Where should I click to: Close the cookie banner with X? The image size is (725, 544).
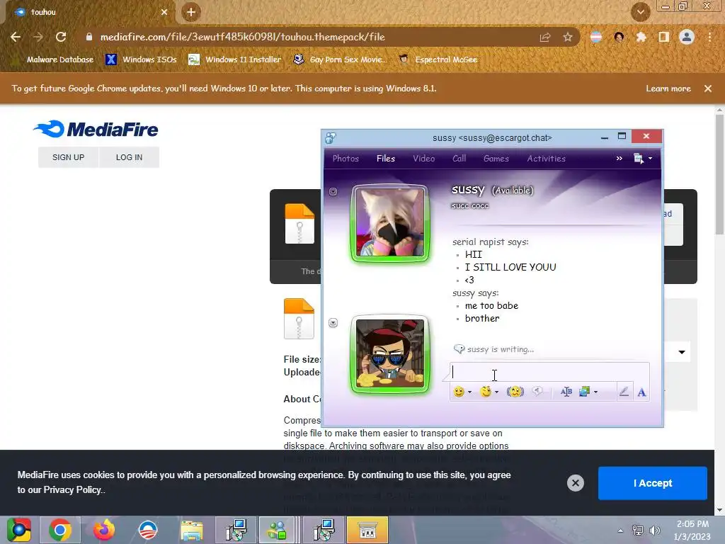click(x=575, y=483)
